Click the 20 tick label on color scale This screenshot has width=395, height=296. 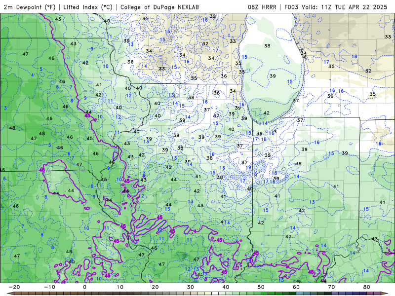[155, 287]
